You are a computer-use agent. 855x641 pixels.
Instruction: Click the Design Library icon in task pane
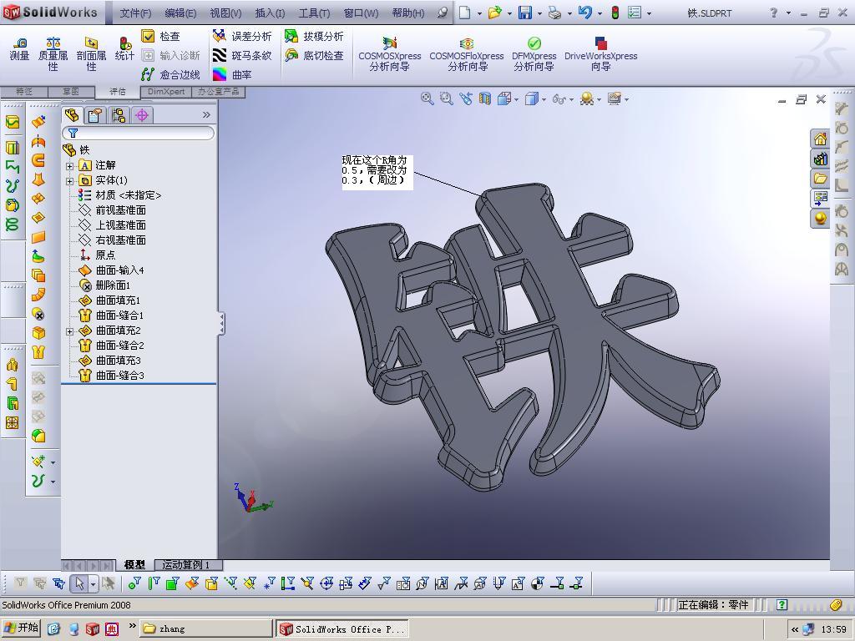(820, 159)
